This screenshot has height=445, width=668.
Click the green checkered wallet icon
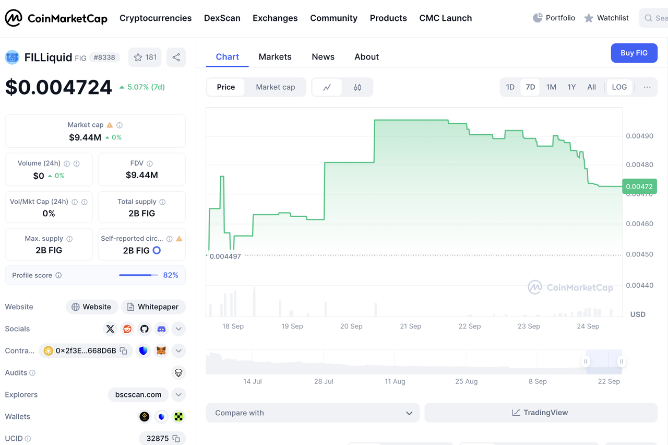click(x=179, y=417)
